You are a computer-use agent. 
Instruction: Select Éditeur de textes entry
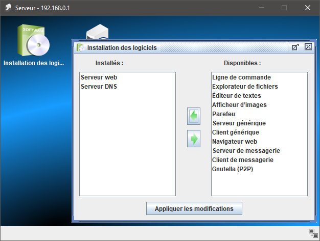tap(237, 96)
